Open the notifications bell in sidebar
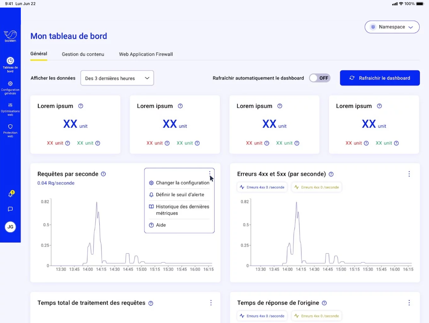The width and height of the screenshot is (429, 323). click(10, 195)
